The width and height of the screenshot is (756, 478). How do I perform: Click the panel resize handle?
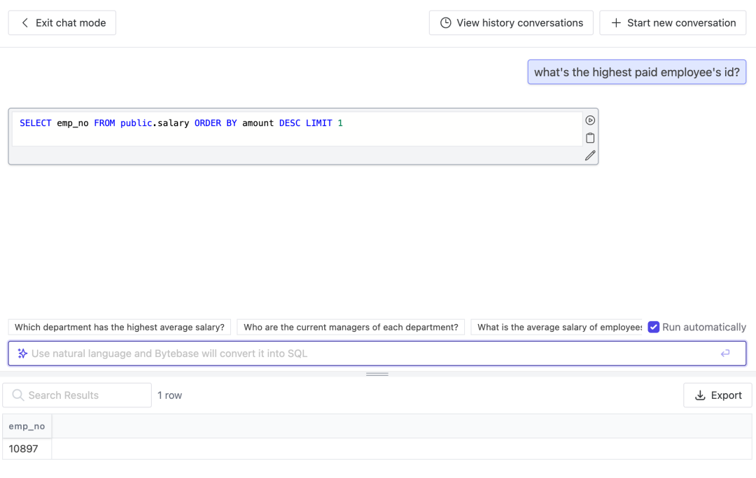tap(377, 374)
